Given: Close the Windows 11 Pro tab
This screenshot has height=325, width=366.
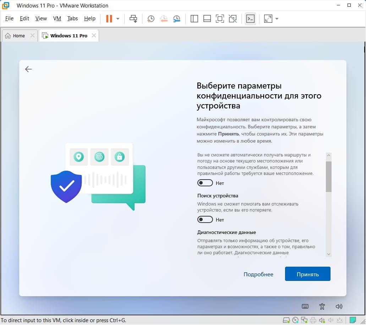Looking at the screenshot, I should coord(94,36).
